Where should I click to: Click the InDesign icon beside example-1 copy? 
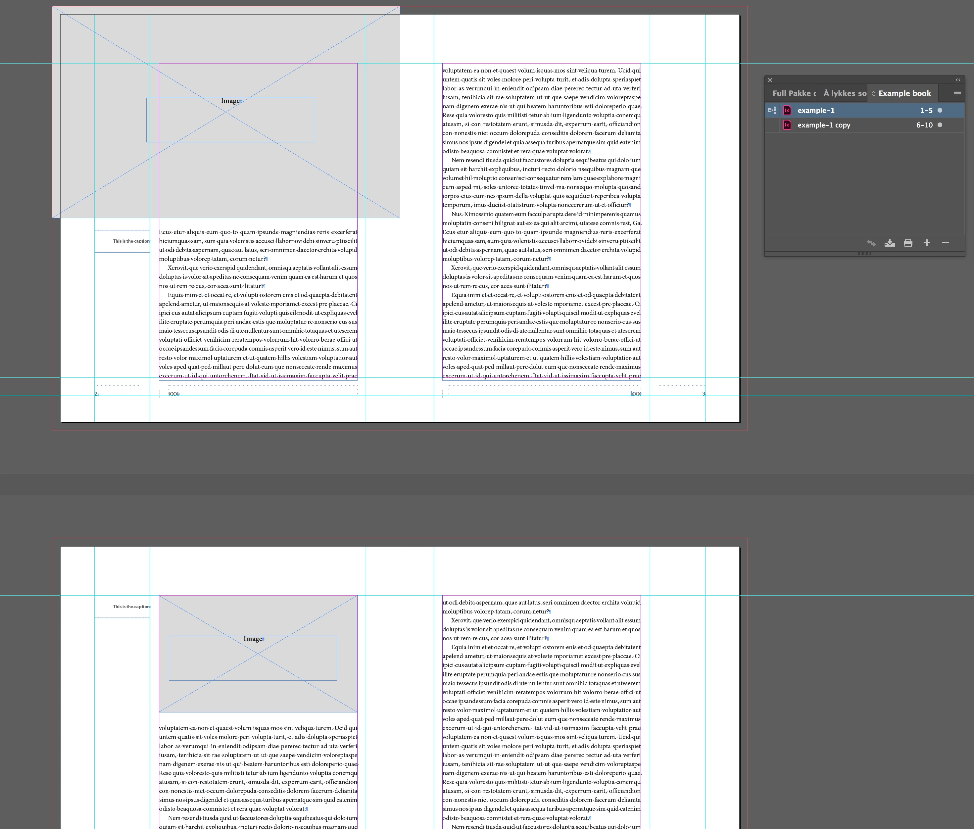[787, 125]
